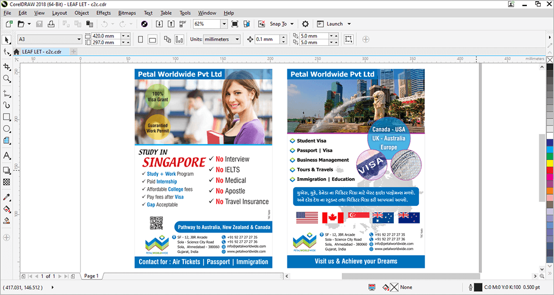Select the Text tool
Screen dimensions: 554x295
pyautogui.click(x=7, y=156)
